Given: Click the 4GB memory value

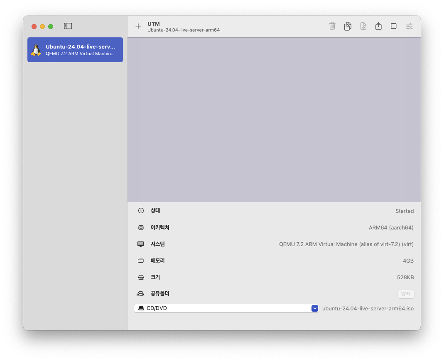Looking at the screenshot, I should pos(408,261).
